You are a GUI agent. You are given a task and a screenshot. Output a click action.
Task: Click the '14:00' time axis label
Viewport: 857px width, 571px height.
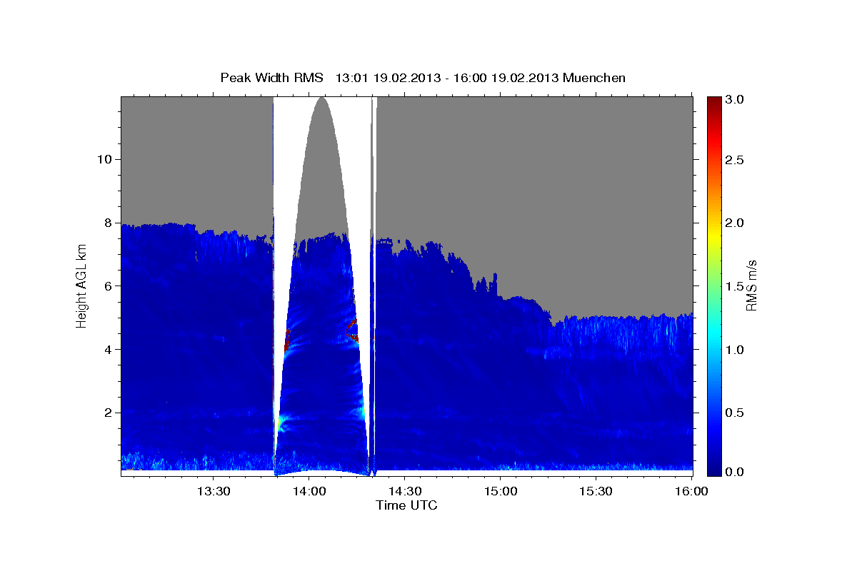point(309,491)
